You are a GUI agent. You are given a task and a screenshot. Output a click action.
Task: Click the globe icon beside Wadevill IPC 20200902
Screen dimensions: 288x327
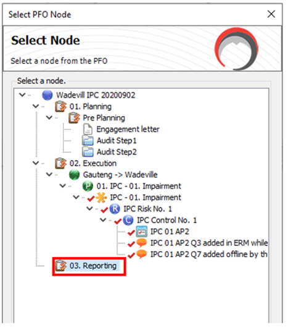pyautogui.click(x=47, y=95)
